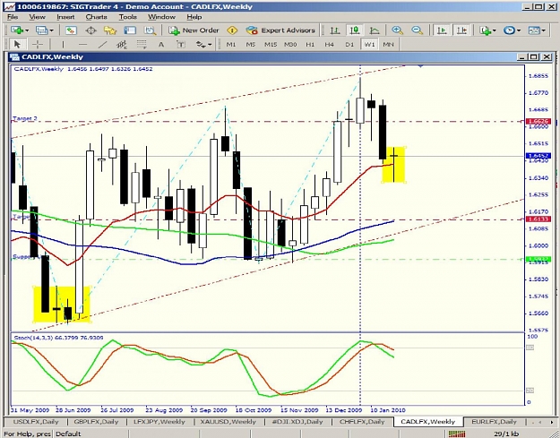Zoom out on the chart
The image size is (560, 438).
pos(417,30)
